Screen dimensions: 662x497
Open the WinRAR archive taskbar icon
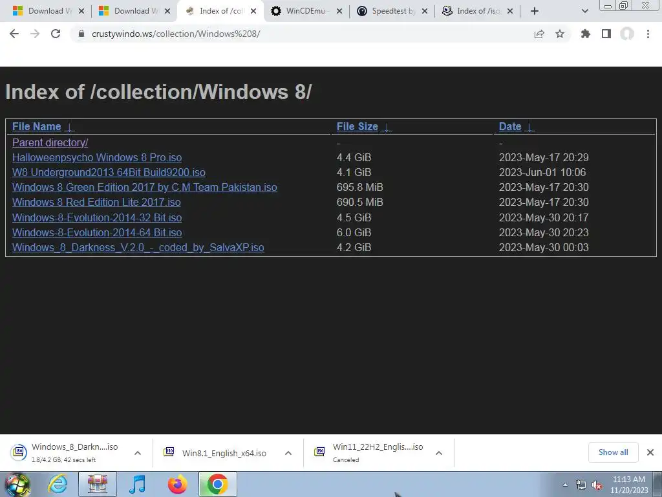click(x=98, y=484)
